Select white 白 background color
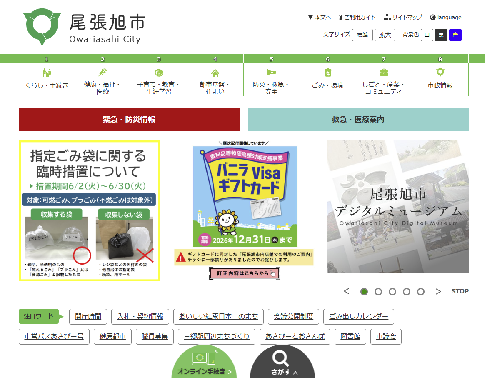 click(x=427, y=35)
